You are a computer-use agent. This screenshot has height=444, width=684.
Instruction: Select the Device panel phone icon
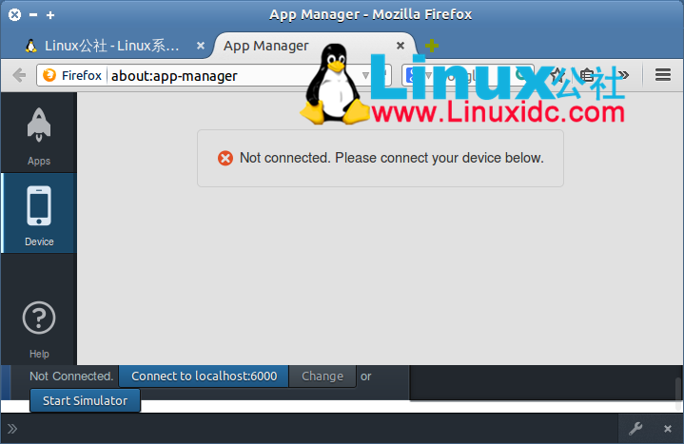click(39, 205)
